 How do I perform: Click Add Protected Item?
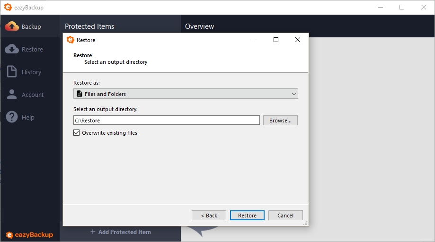tap(120, 232)
